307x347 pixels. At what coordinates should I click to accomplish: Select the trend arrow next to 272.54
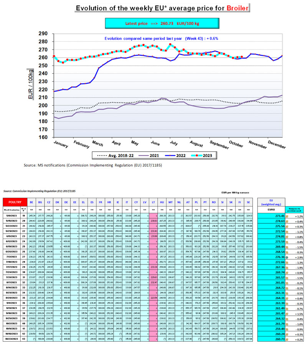[287, 232]
